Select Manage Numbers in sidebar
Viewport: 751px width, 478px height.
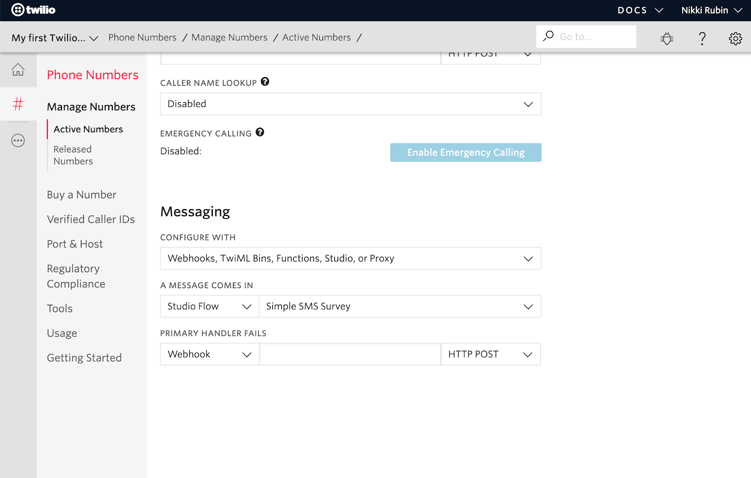point(91,107)
